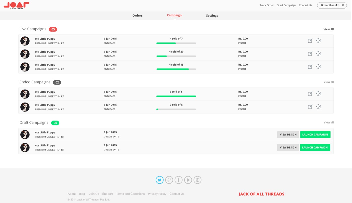Open the Support link in the footer
This screenshot has width=352, height=203.
pos(107,194)
